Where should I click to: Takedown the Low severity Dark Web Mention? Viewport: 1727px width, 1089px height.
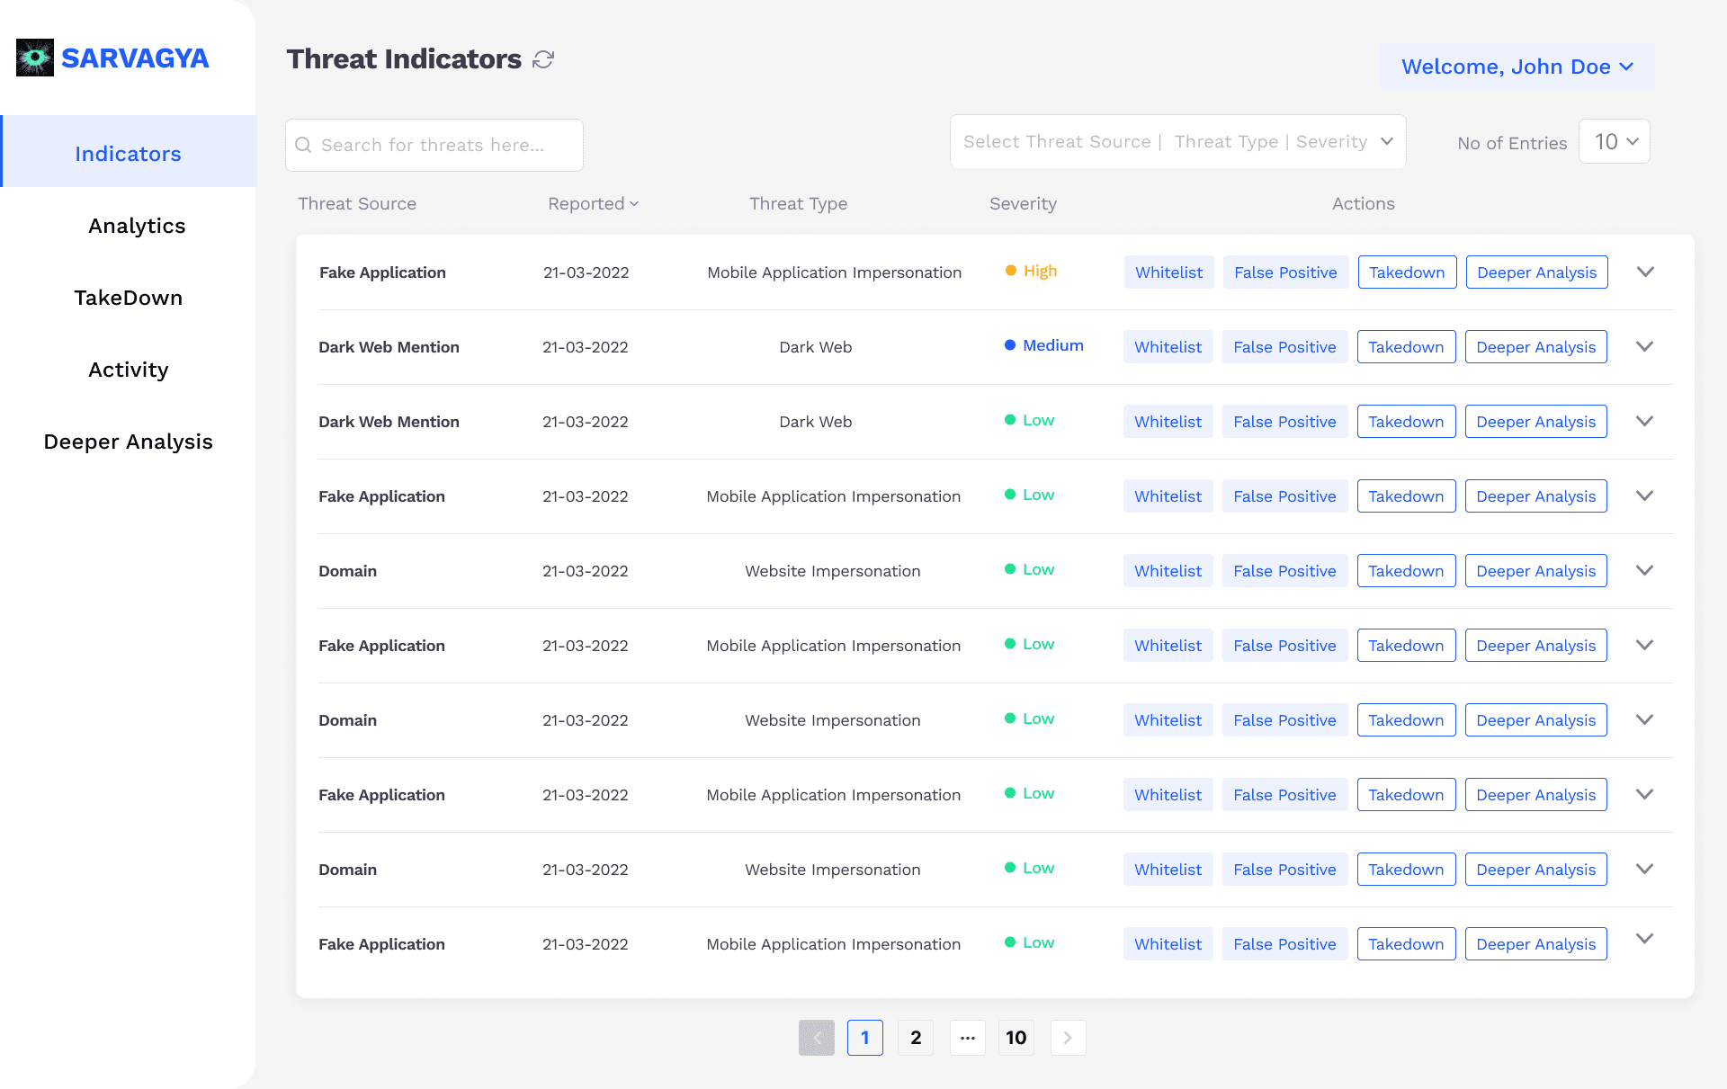(x=1406, y=422)
